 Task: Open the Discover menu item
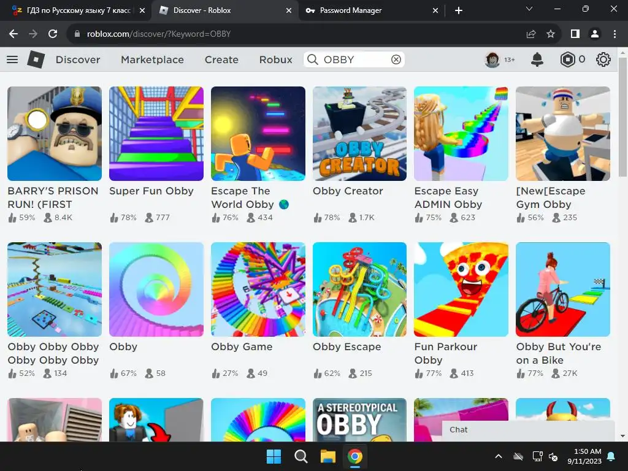(78, 59)
